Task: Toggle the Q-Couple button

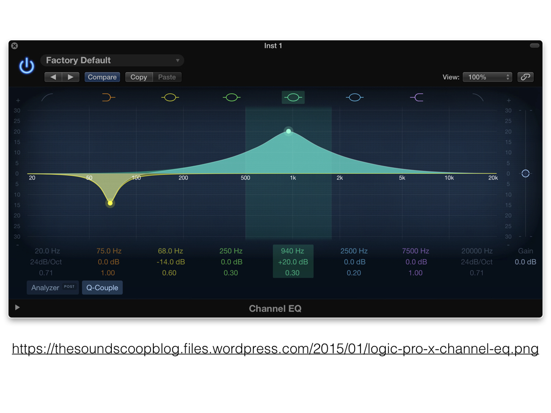Action: (x=102, y=288)
